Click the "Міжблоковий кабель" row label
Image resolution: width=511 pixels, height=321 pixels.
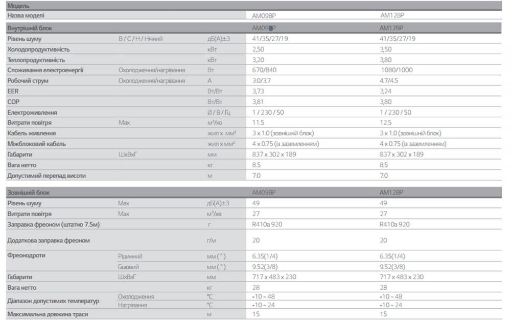point(36,144)
